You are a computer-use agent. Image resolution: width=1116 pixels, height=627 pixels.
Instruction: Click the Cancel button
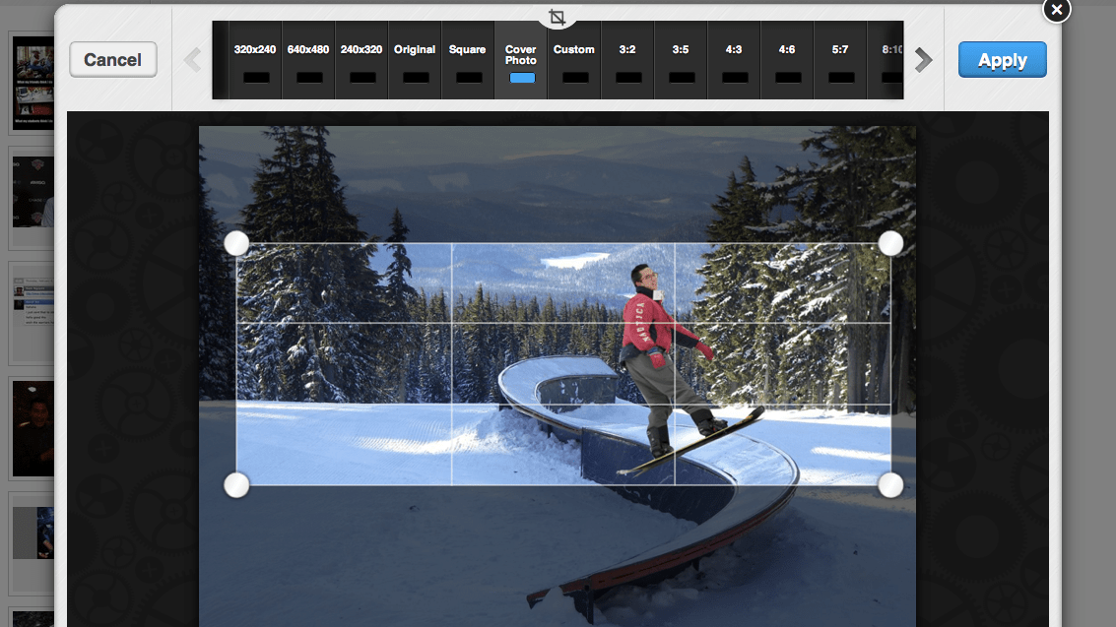(112, 60)
